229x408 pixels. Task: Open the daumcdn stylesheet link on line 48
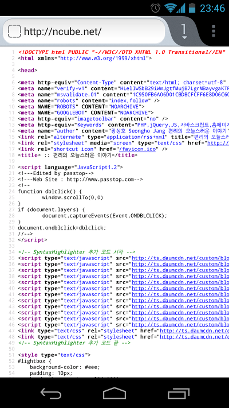(x=195, y=337)
